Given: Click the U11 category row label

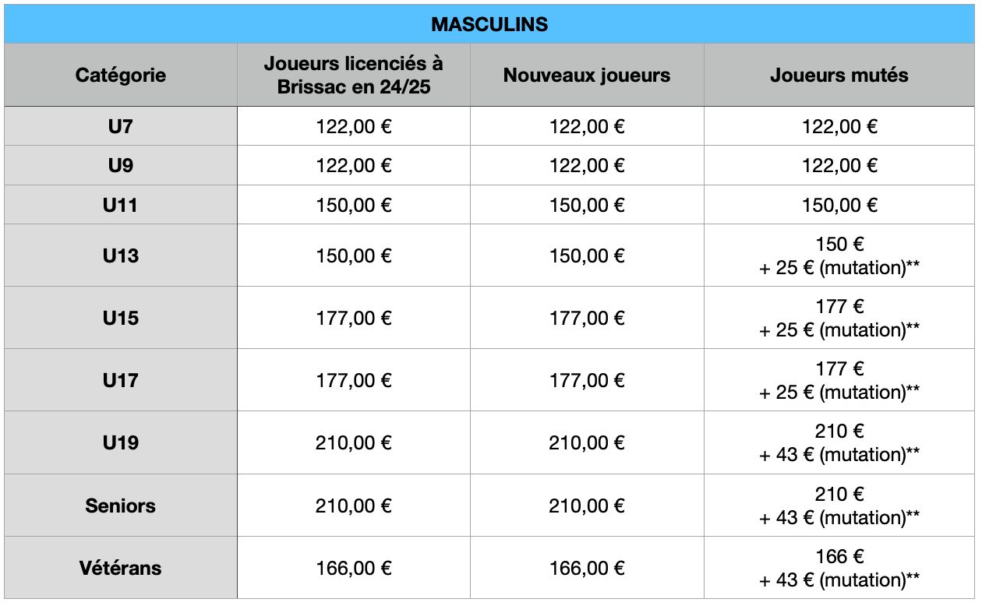Looking at the screenshot, I should pyautogui.click(x=121, y=205).
